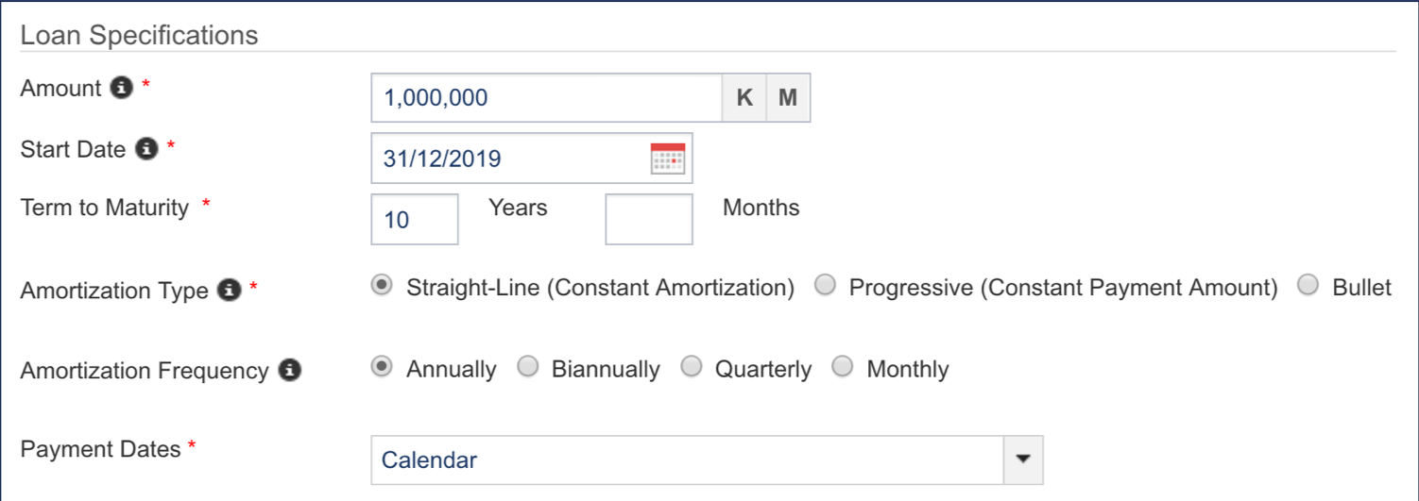This screenshot has height=501, width=1419.
Task: Click the Amount input field
Action: [546, 98]
